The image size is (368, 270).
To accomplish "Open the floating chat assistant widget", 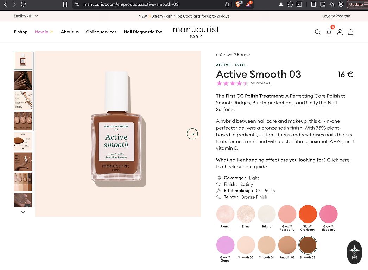I will coord(354,252).
